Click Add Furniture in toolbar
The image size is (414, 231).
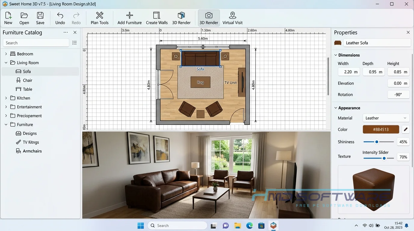130,18
